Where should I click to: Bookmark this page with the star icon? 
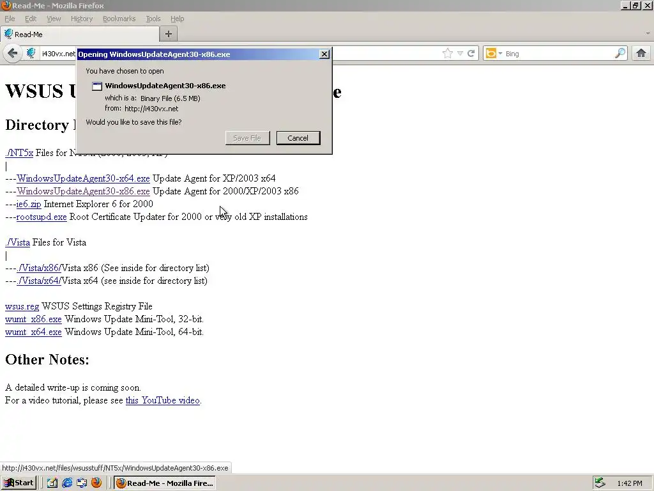pos(448,53)
